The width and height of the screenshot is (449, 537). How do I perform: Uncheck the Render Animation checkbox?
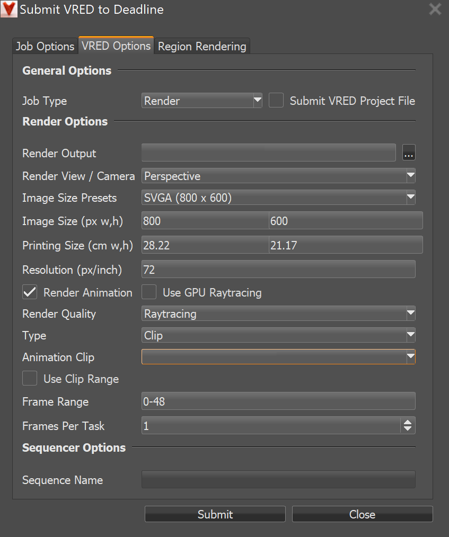(x=30, y=292)
